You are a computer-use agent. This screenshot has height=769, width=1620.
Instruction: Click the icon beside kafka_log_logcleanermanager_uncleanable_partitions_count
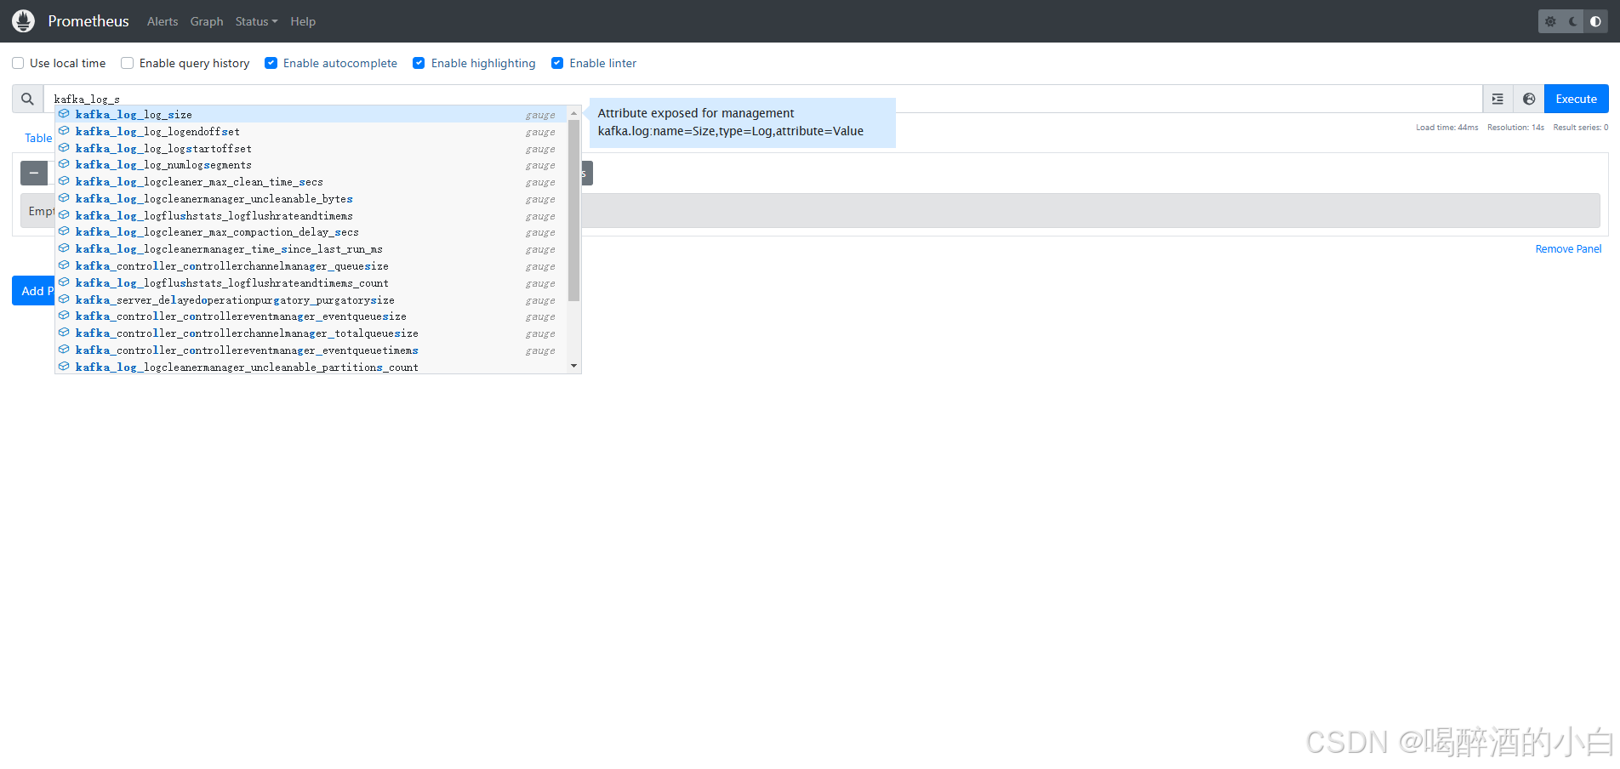(x=64, y=367)
